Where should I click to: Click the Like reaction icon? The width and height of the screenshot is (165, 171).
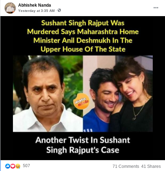[x=8, y=166]
